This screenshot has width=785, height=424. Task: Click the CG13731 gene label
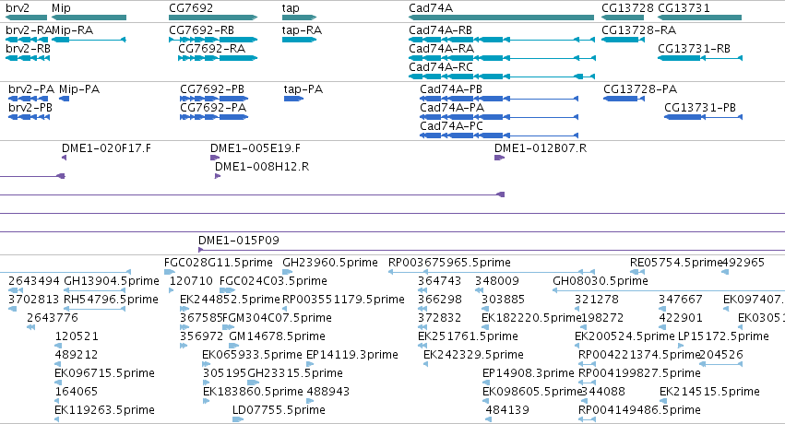coord(684,8)
